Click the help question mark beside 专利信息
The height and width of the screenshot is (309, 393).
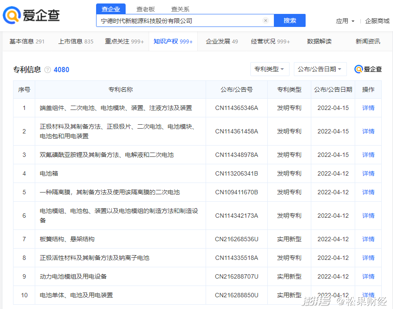click(x=47, y=70)
